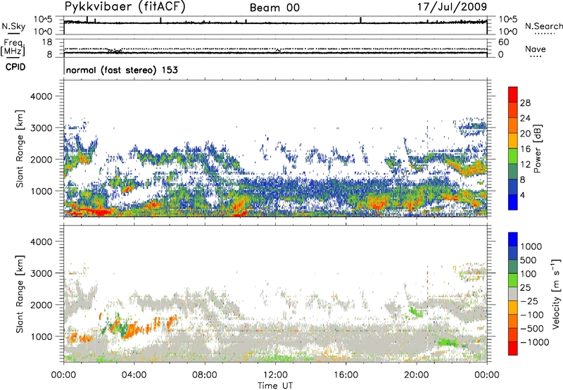The height and width of the screenshot is (390, 563).
Task: Click the '20:00' time axis label
Action: (x=417, y=375)
